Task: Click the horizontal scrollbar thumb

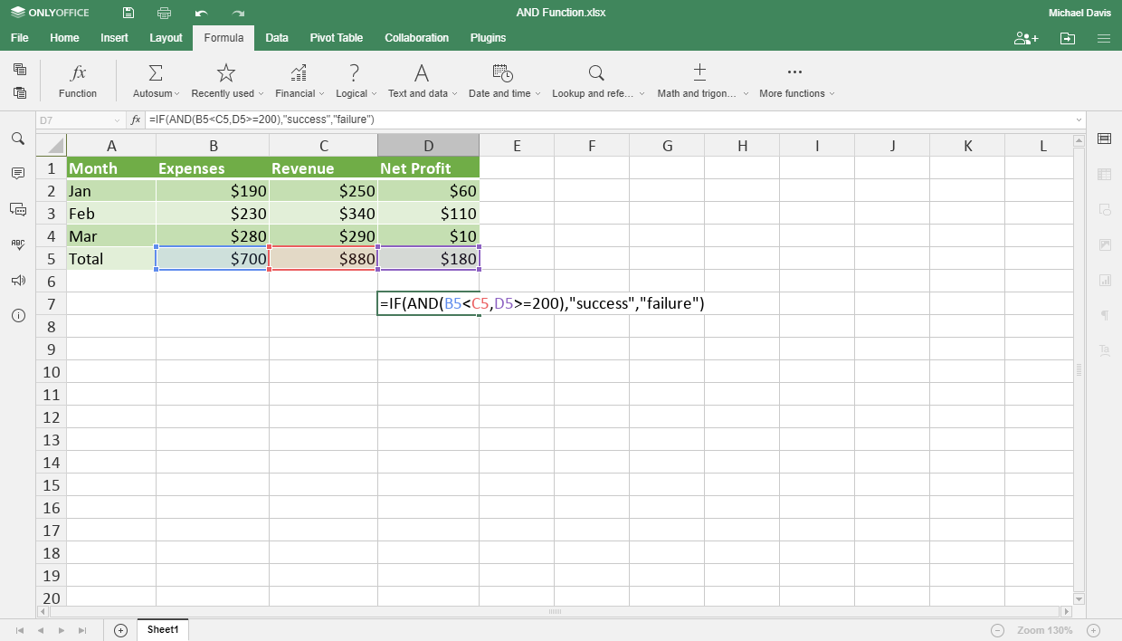Action: tap(555, 612)
